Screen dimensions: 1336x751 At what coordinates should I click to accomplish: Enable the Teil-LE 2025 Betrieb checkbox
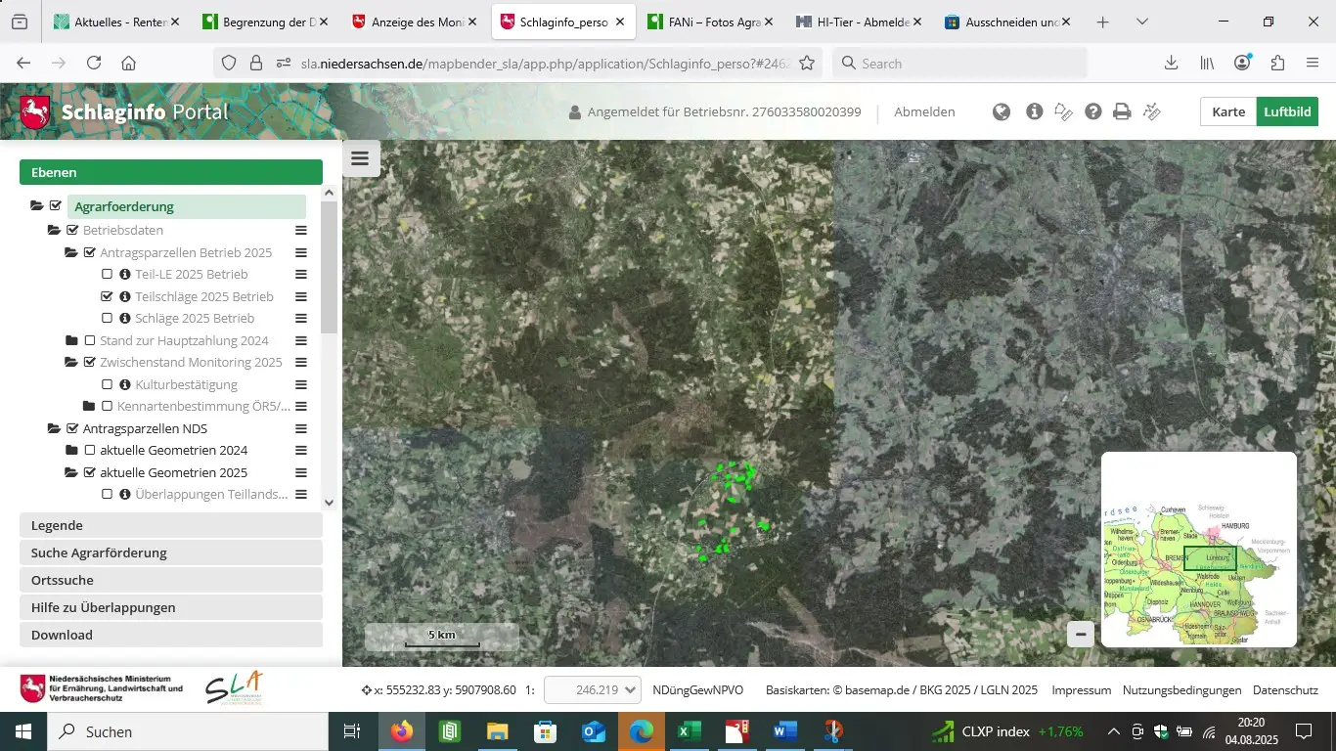108,275
